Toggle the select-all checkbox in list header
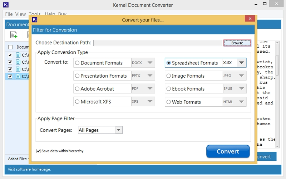Screen dimensions: 286x179 10,47
